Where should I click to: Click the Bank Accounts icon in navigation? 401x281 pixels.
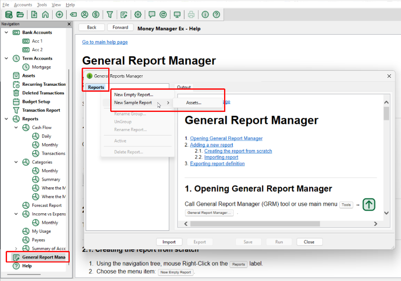coord(16,33)
